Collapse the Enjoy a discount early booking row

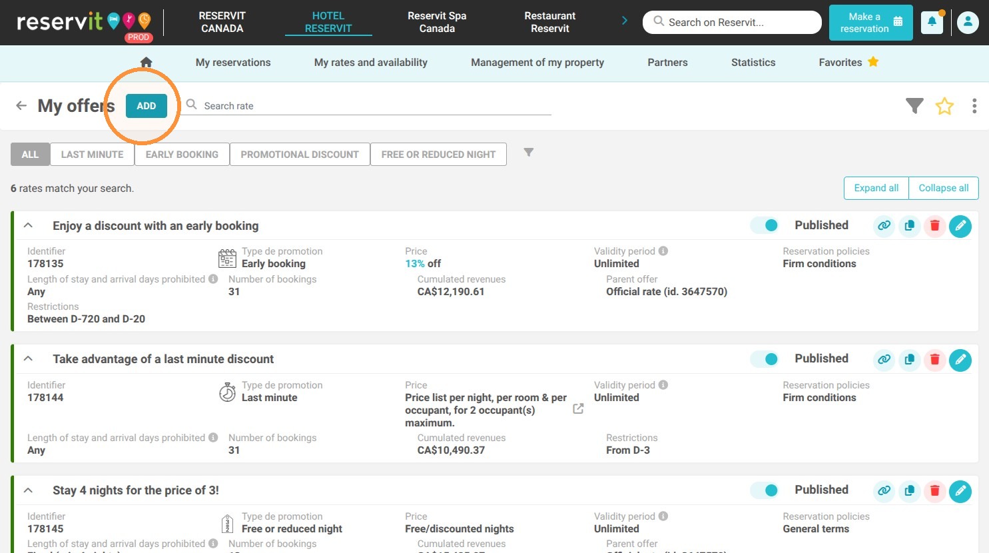(28, 225)
